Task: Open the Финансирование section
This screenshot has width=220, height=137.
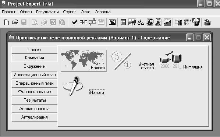Action: [x=35, y=92]
